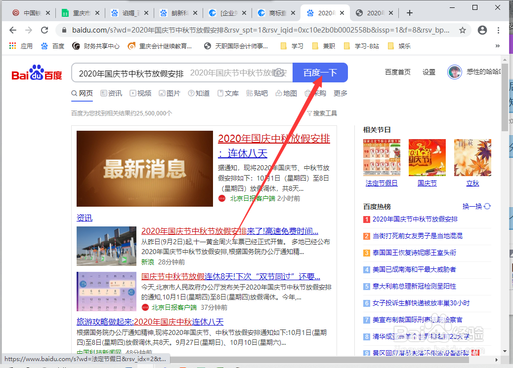Image resolution: width=513 pixels, height=368 pixels.
Task: Open hot item 4 美国已成南海和平最大威胁者
Action: (x=414, y=269)
